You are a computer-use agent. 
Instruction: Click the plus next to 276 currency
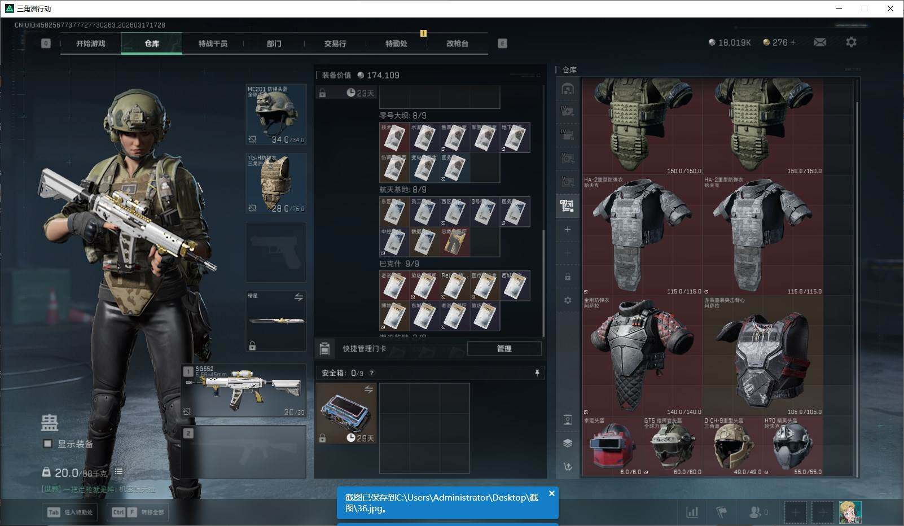pyautogui.click(x=793, y=42)
